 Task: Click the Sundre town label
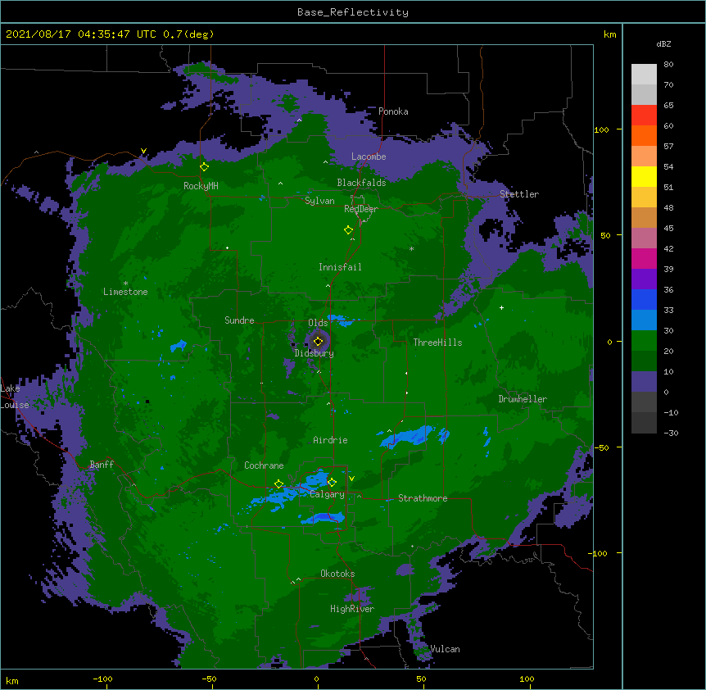[239, 320]
